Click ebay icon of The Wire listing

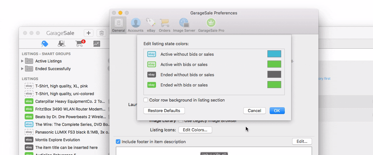[x=29, y=124]
